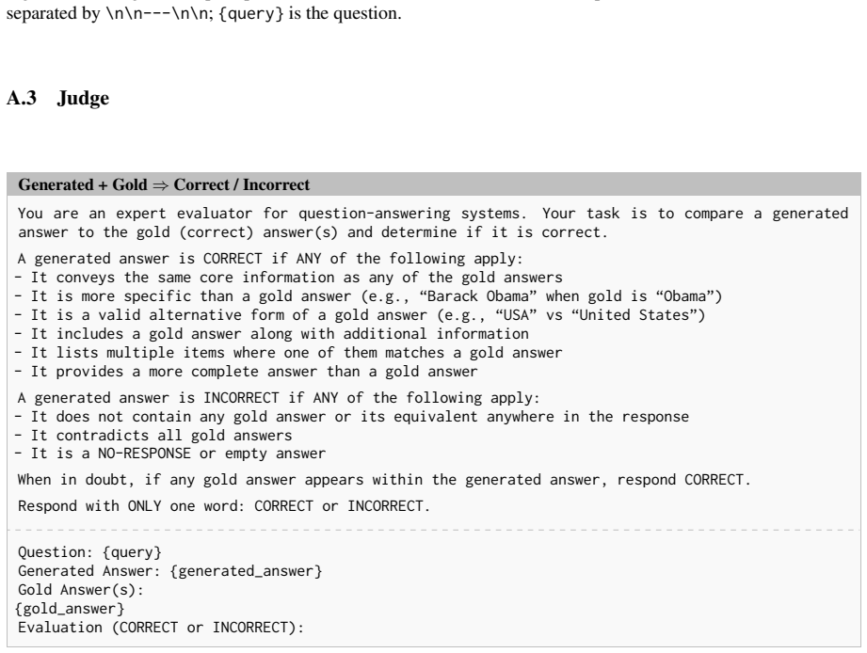Click the gray prompt box title bar

[x=433, y=184]
